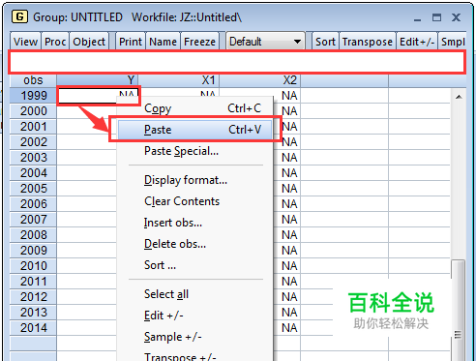Open the Proc menu button
The width and height of the screenshot is (476, 361).
[55, 42]
